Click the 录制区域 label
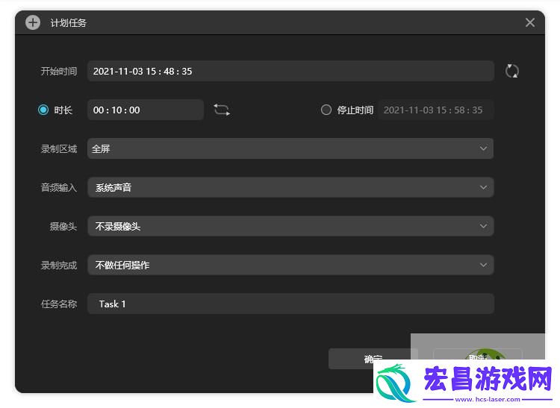The width and height of the screenshot is (560, 408). (x=59, y=148)
